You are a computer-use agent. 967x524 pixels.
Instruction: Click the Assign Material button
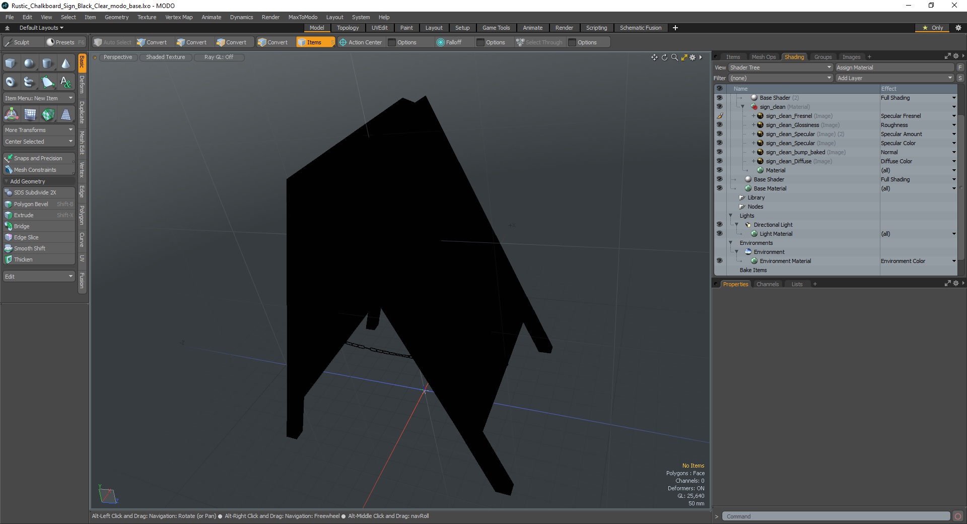click(x=894, y=68)
